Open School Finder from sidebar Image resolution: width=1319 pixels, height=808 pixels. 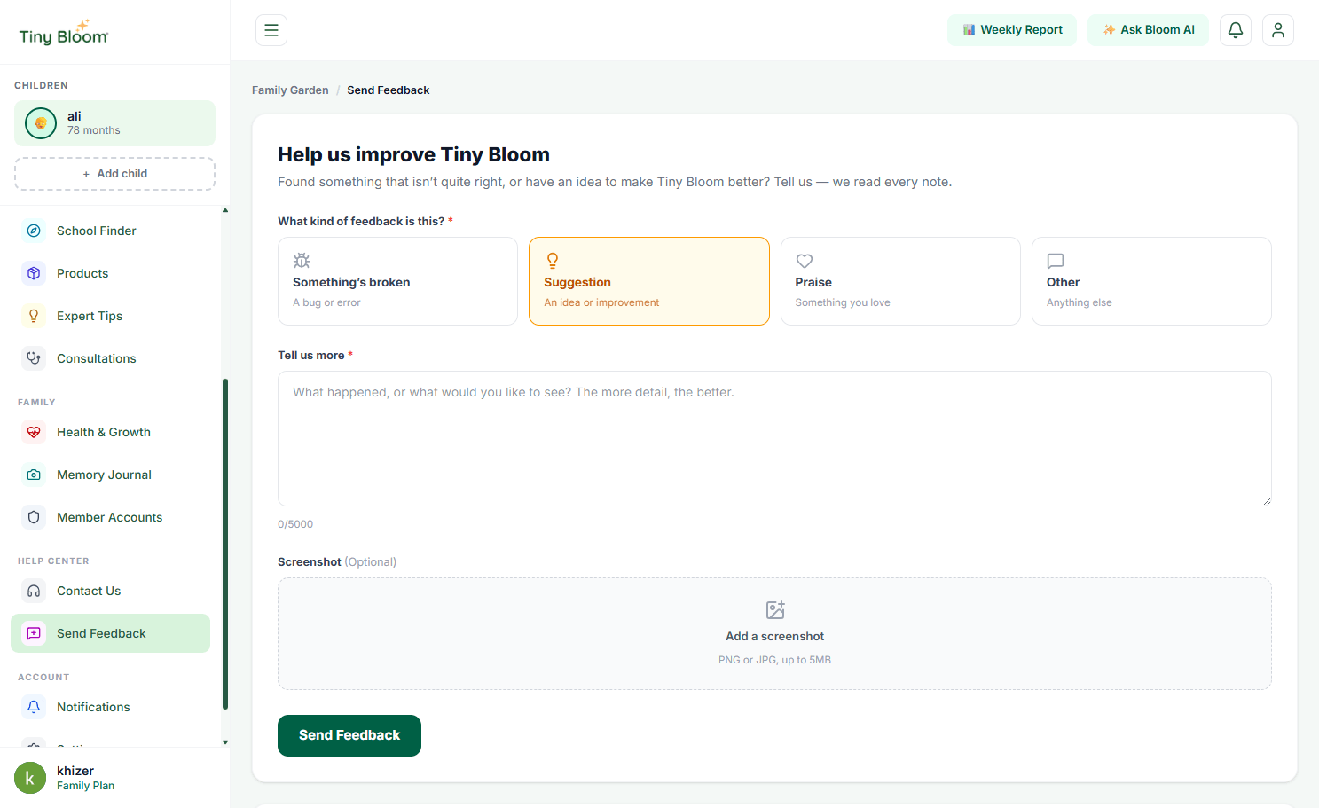click(x=111, y=231)
